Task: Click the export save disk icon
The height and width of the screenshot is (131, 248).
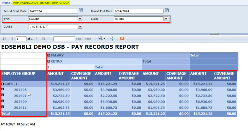Action: click(100, 38)
